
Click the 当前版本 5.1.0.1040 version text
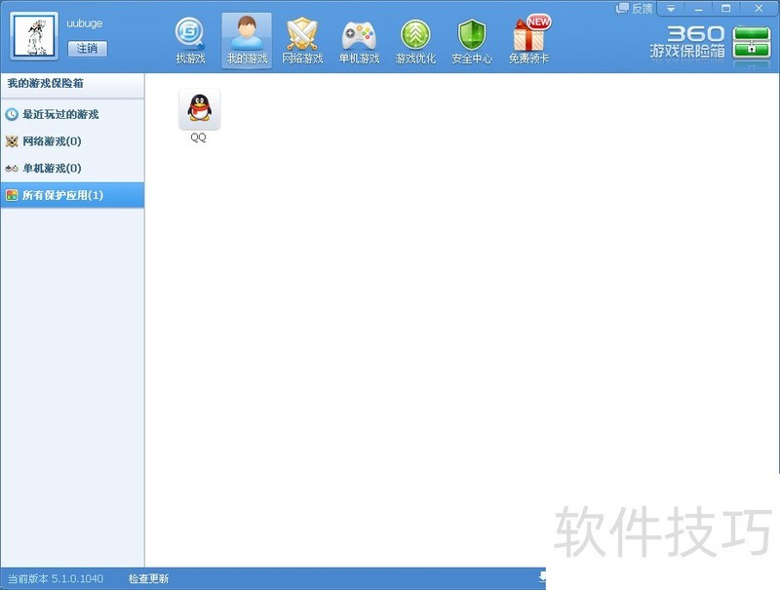coord(56,578)
